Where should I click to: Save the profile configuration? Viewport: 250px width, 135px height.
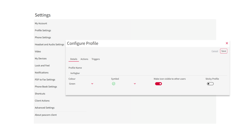click(223, 51)
